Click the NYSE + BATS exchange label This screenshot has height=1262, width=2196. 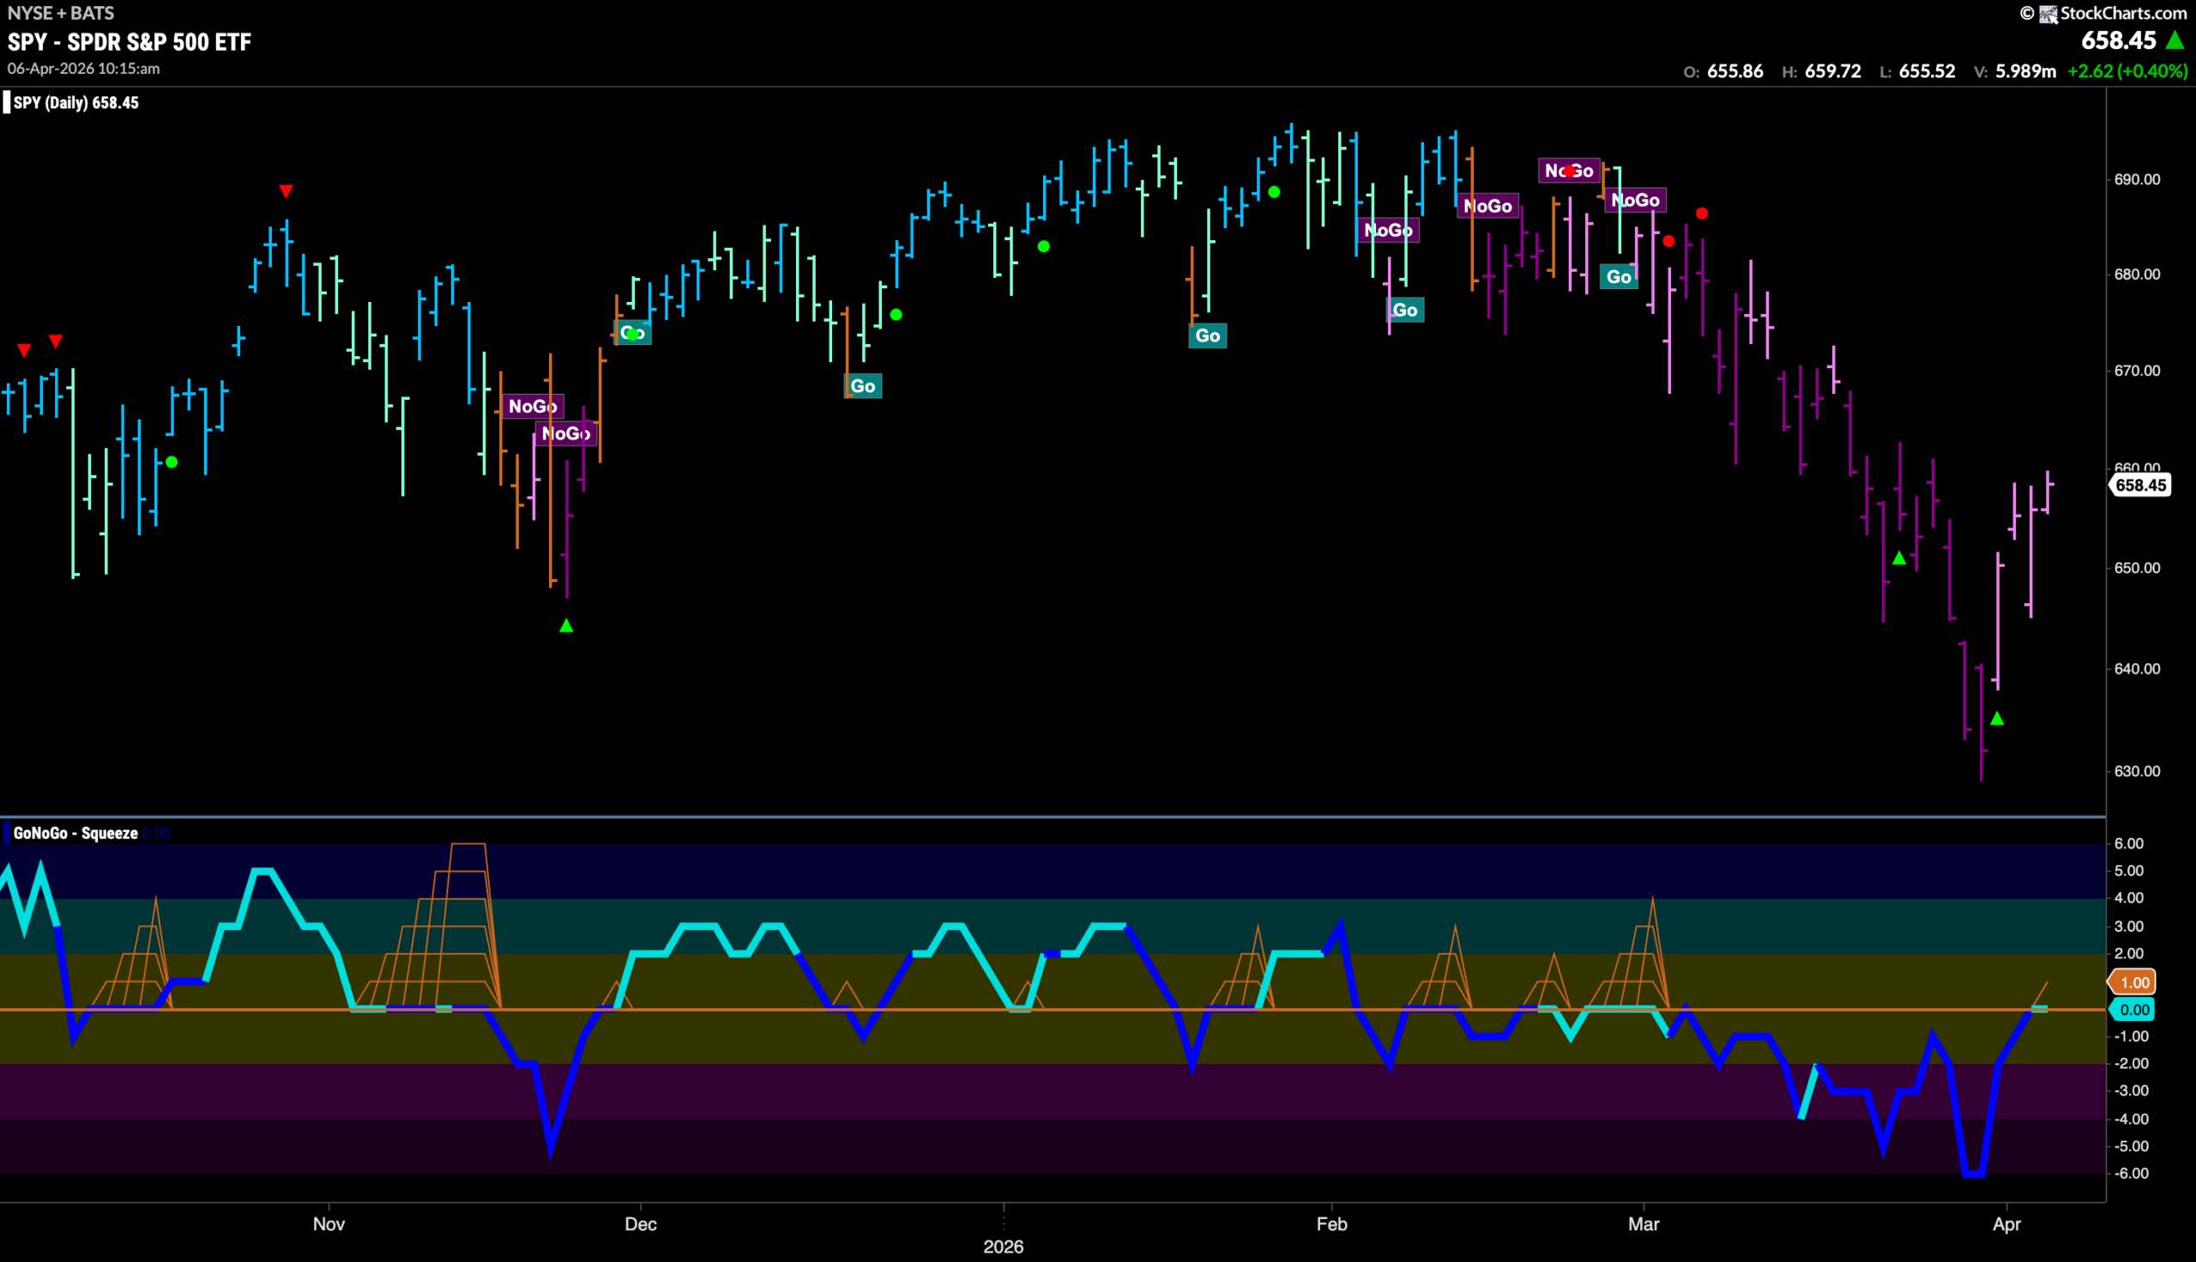pyautogui.click(x=61, y=13)
